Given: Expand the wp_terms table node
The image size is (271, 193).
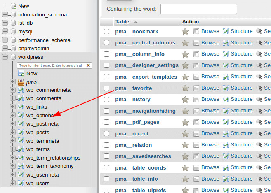Looking at the screenshot, I should tap(13, 149).
